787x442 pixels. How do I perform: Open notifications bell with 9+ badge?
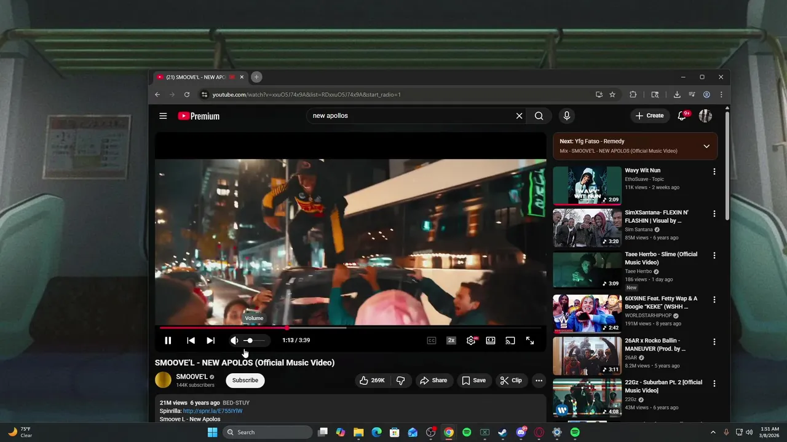682,115
